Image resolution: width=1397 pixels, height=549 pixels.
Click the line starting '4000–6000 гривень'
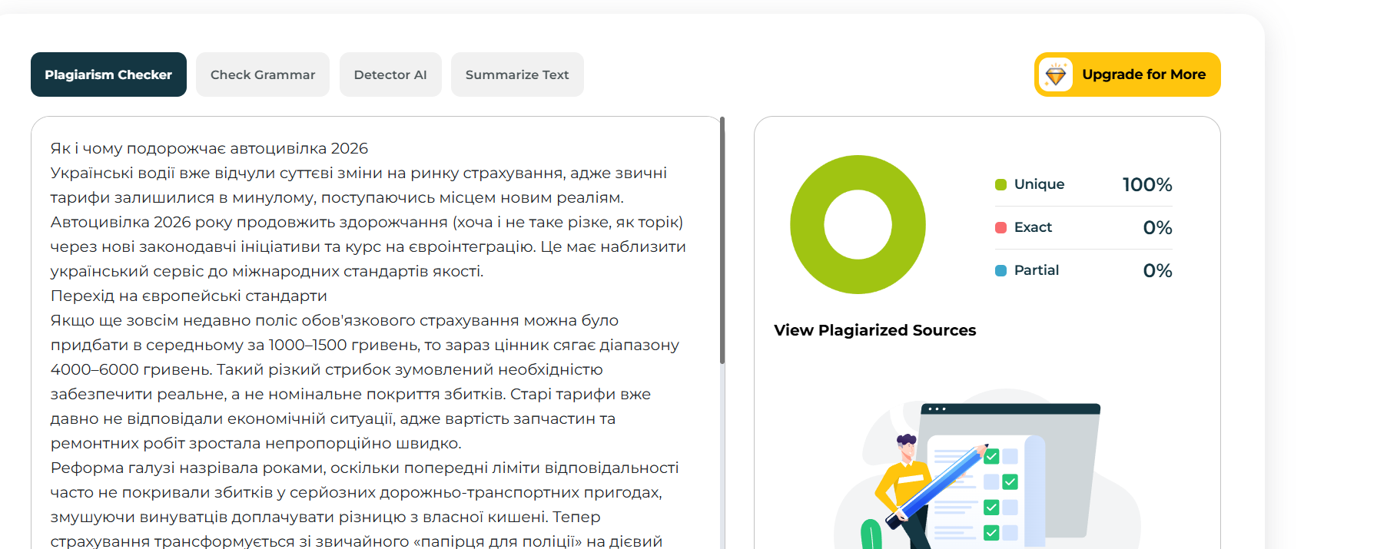coord(327,369)
